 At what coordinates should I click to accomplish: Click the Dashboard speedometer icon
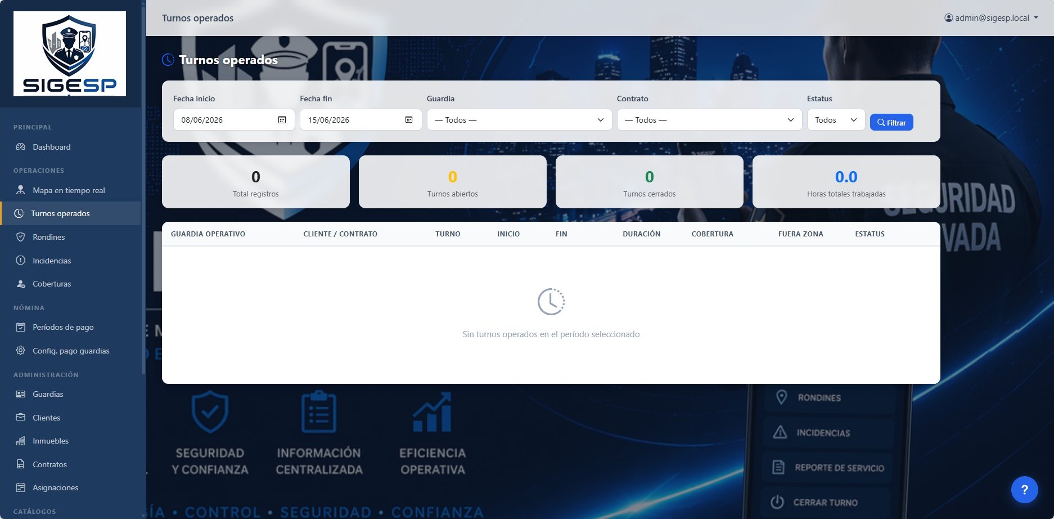[21, 147]
